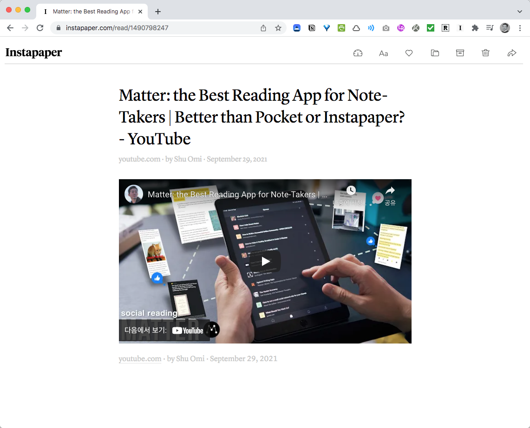Open a new browser tab
The height and width of the screenshot is (428, 530).
pos(158,12)
